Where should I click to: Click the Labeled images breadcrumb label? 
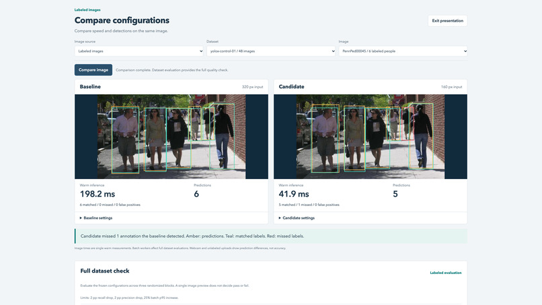click(87, 10)
